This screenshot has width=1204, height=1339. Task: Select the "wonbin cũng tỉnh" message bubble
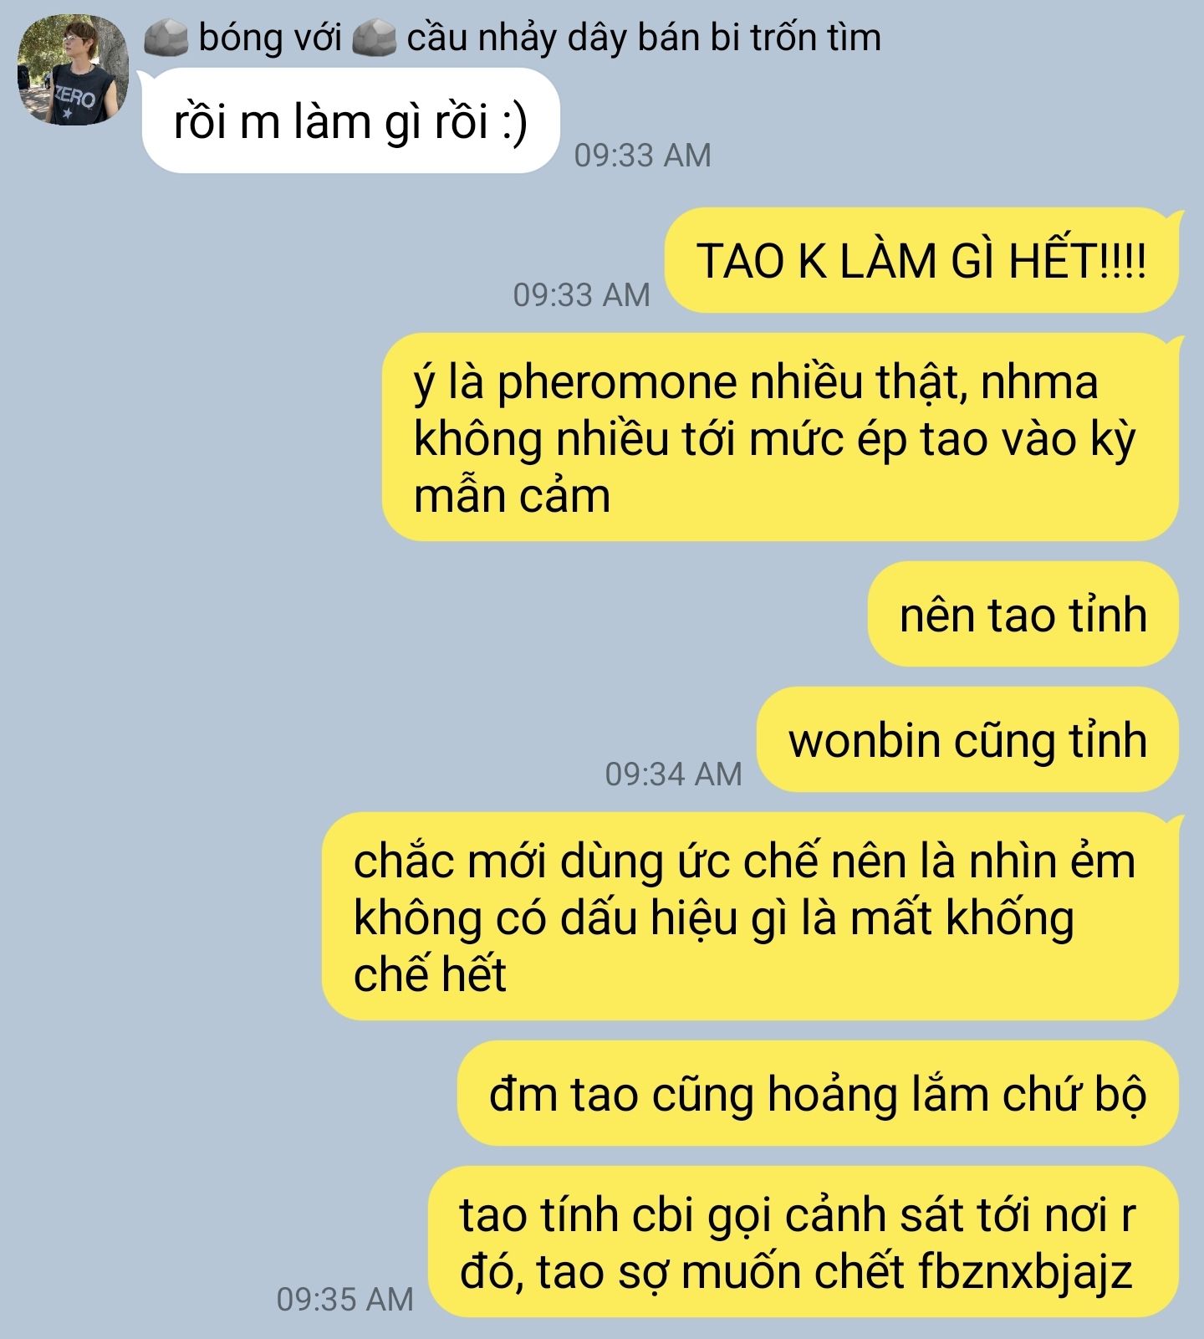(967, 739)
